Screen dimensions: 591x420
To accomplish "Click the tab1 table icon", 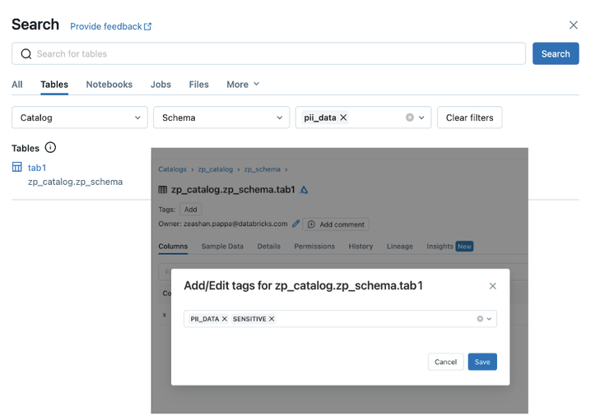I will coord(17,168).
